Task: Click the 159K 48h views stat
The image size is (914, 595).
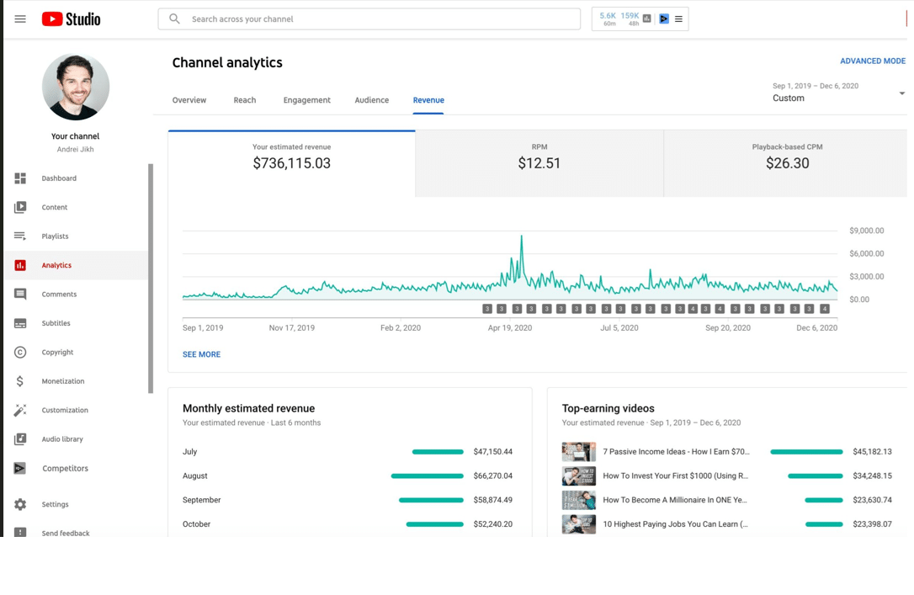Action: 630,19
